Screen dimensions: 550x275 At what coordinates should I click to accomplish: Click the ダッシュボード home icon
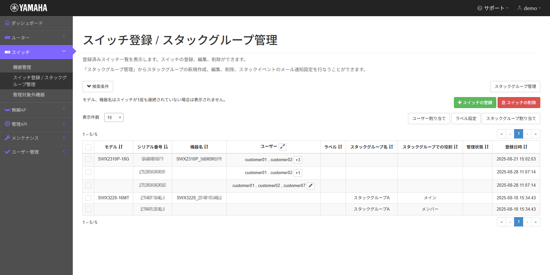click(7, 23)
